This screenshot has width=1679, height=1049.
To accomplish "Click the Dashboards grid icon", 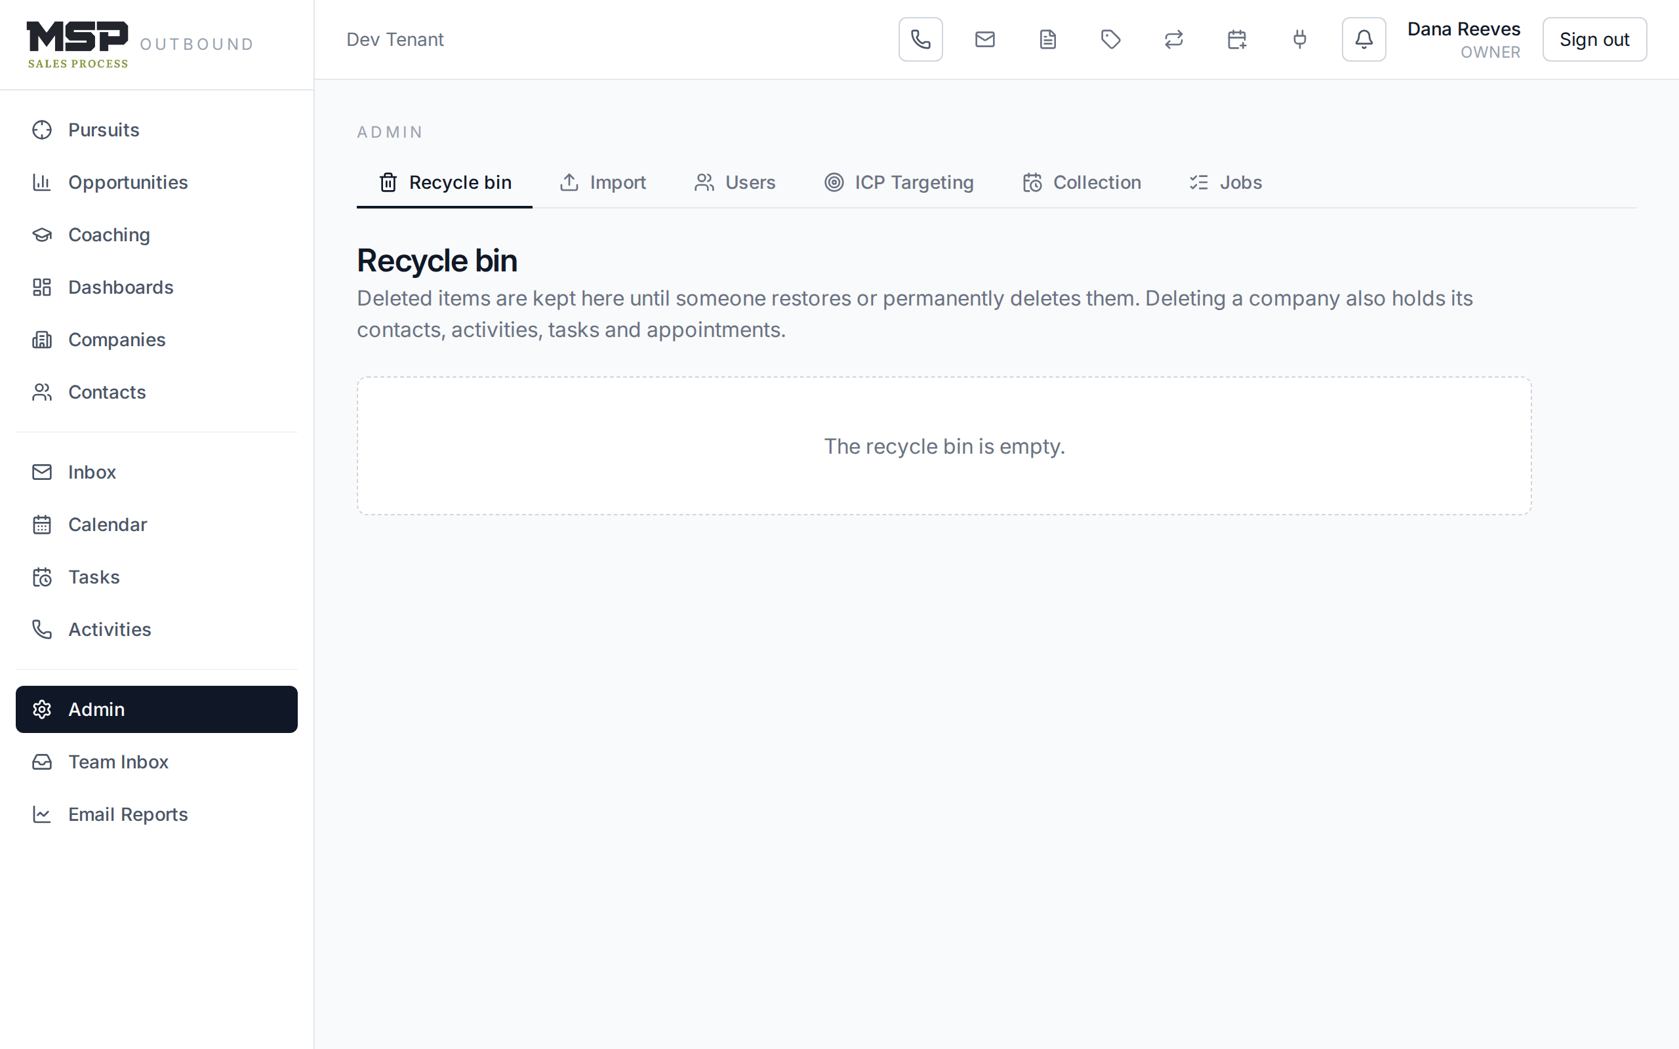I will [x=43, y=287].
